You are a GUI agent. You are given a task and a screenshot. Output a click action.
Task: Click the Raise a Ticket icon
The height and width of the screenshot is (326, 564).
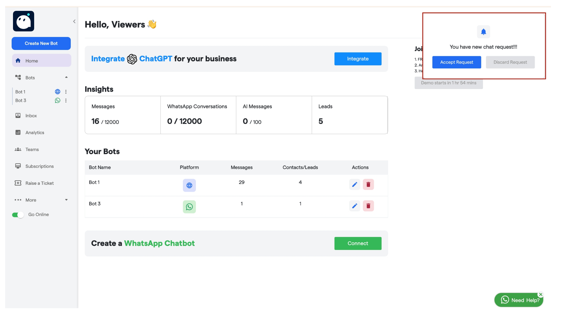(18, 183)
